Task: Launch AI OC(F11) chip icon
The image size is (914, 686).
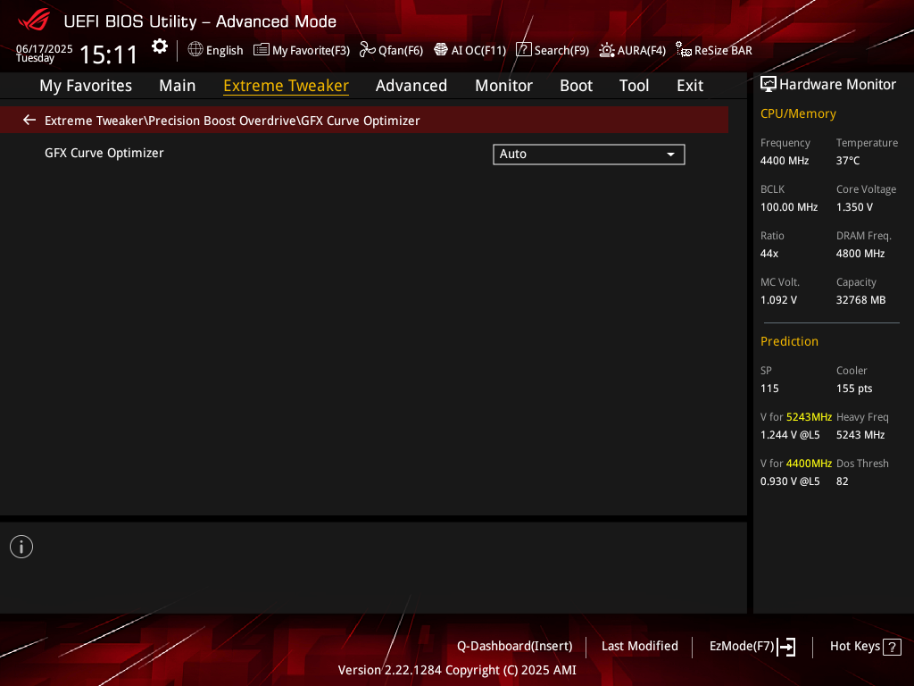Action: [x=441, y=50]
